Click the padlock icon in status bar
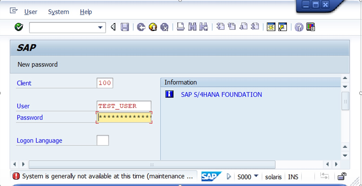Viewport: 362px width, 186px height. click(342, 176)
